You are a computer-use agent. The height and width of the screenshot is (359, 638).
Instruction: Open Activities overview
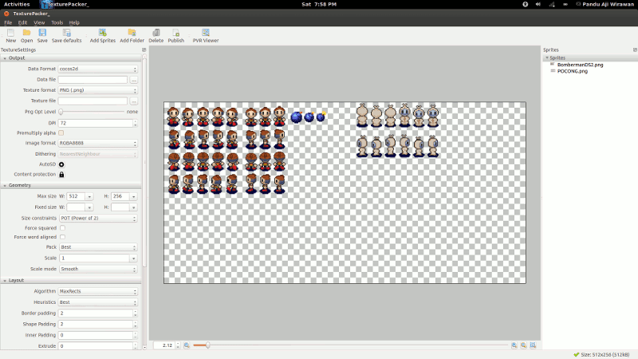click(x=17, y=4)
